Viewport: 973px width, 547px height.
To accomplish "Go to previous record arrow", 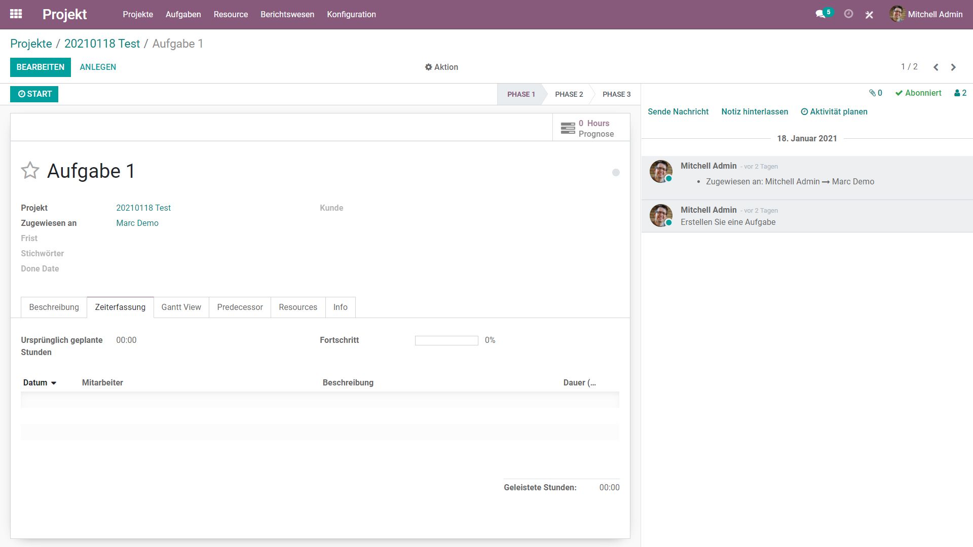I will point(936,67).
